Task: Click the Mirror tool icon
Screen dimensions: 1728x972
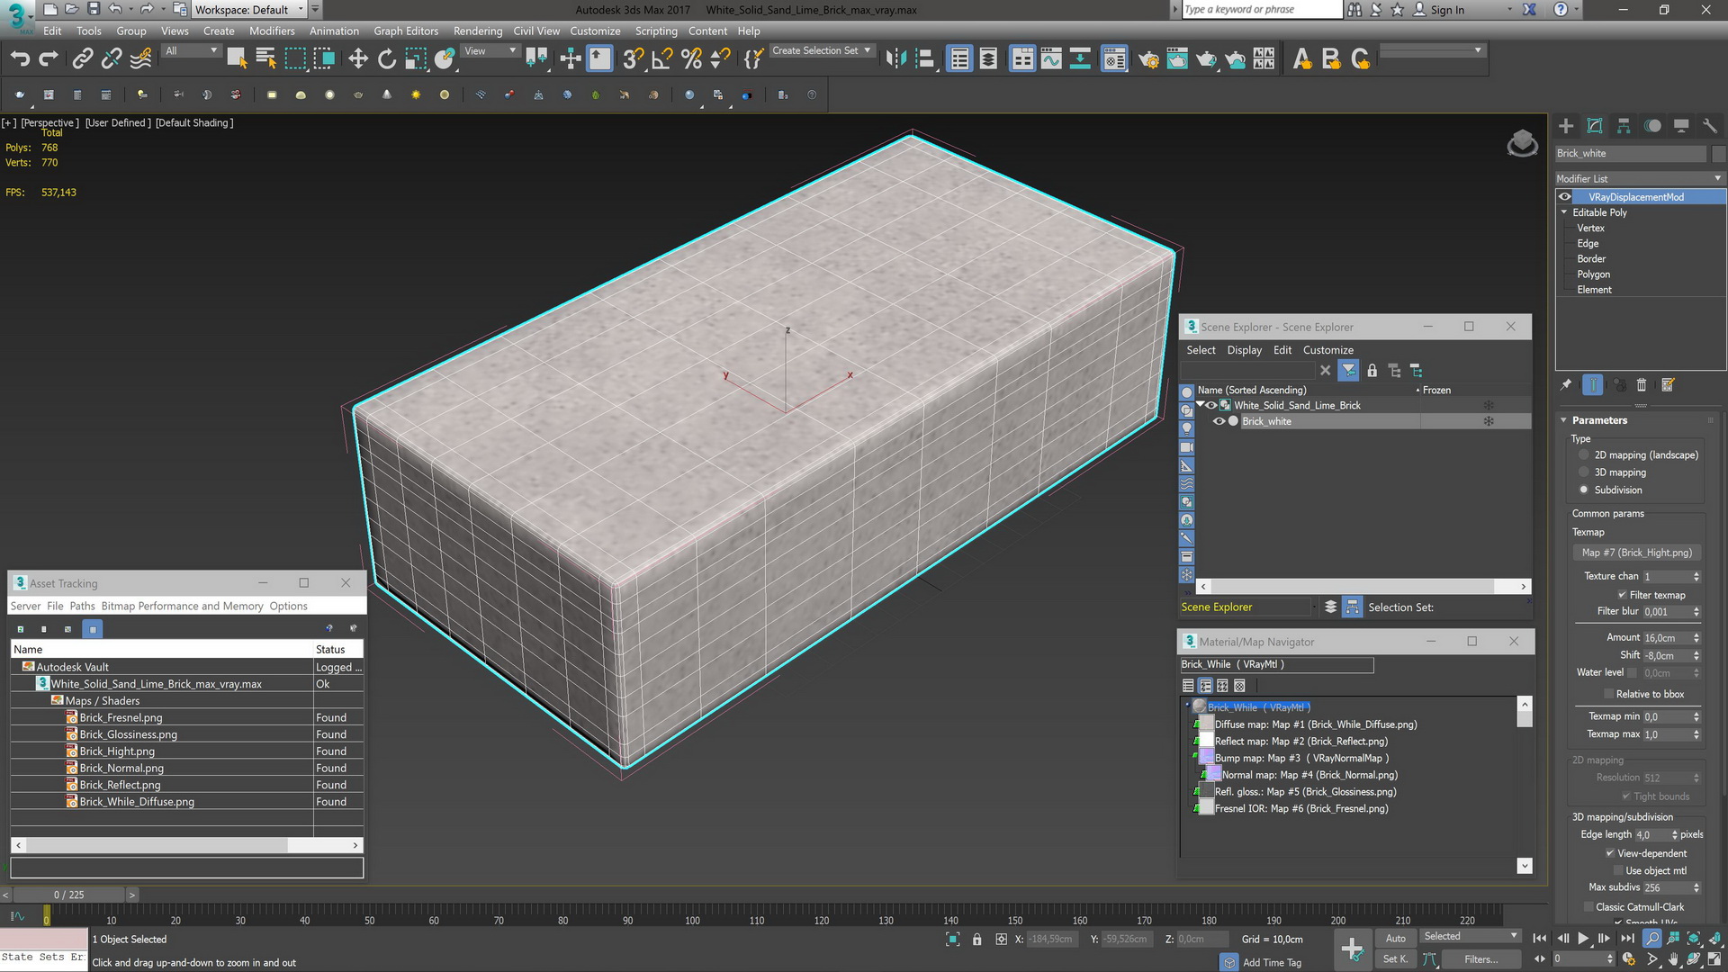Action: pyautogui.click(x=895, y=59)
